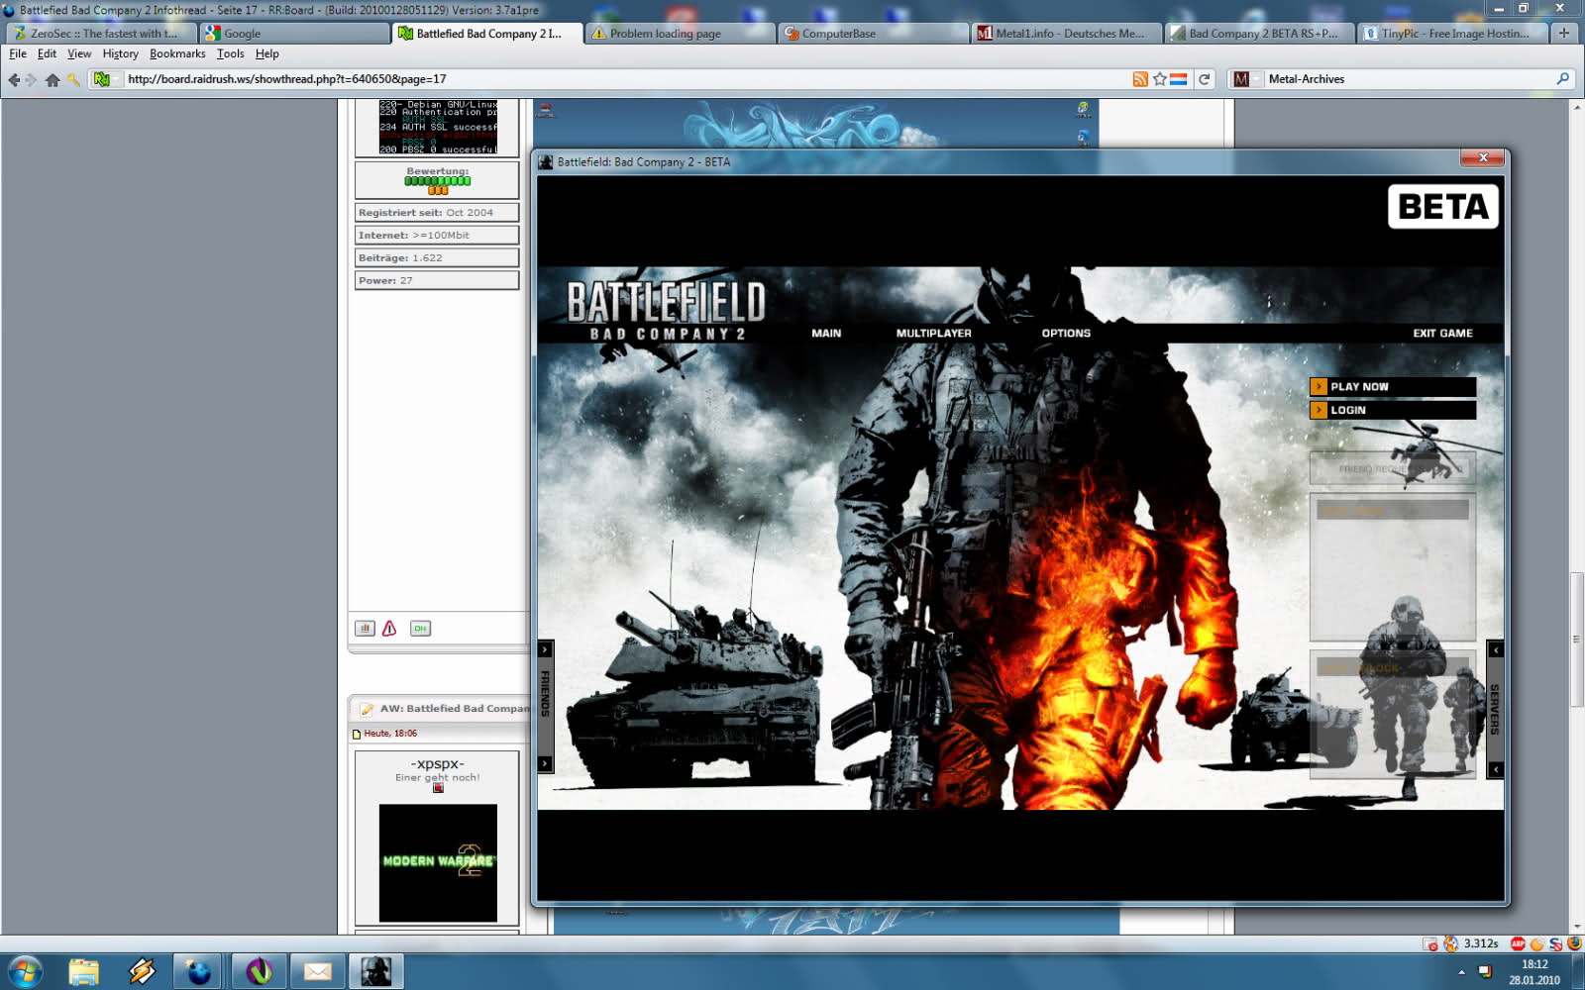Select MAIN in Battlefield menu
The image size is (1585, 990).
pyautogui.click(x=826, y=334)
